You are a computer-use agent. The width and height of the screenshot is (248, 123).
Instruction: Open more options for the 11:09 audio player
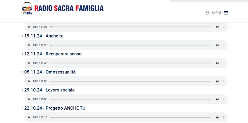(223, 27)
